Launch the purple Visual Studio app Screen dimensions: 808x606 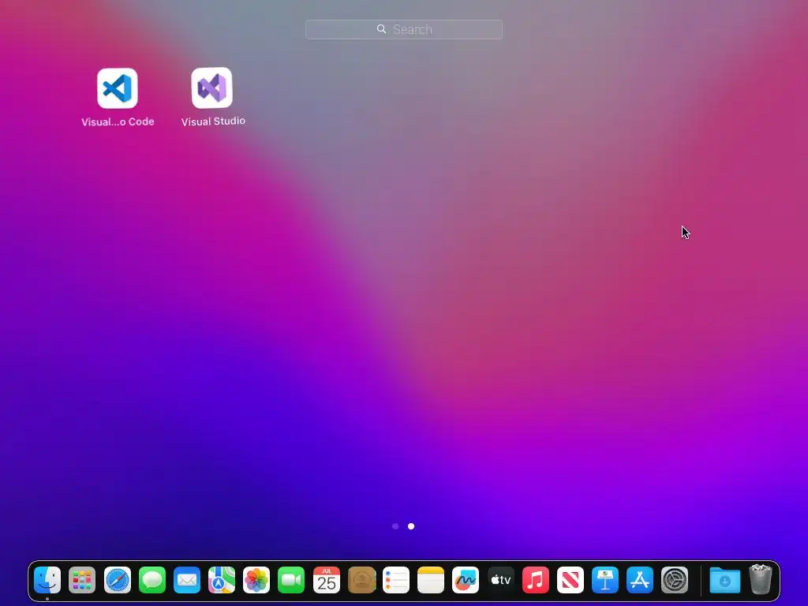tap(211, 88)
